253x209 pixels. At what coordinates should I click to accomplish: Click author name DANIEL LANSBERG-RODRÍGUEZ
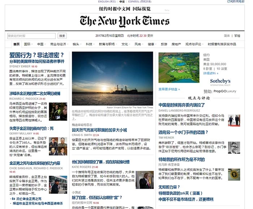click(x=179, y=111)
